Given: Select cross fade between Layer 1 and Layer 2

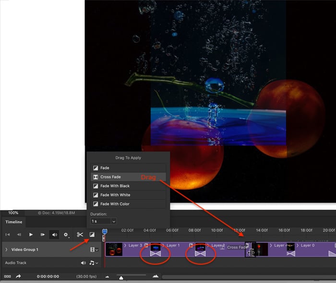Looking at the screenshot, I should coord(200,254).
